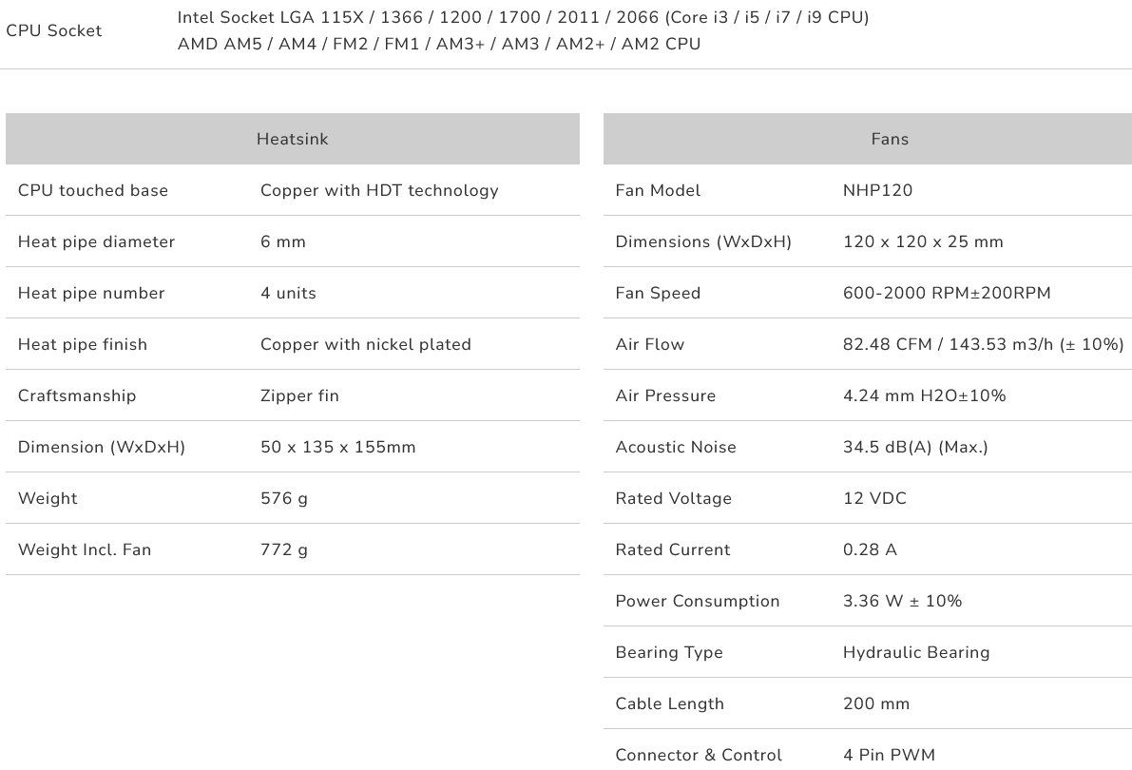Click the AMD AM5 socket compatibility line
1132x770 pixels.
438,44
